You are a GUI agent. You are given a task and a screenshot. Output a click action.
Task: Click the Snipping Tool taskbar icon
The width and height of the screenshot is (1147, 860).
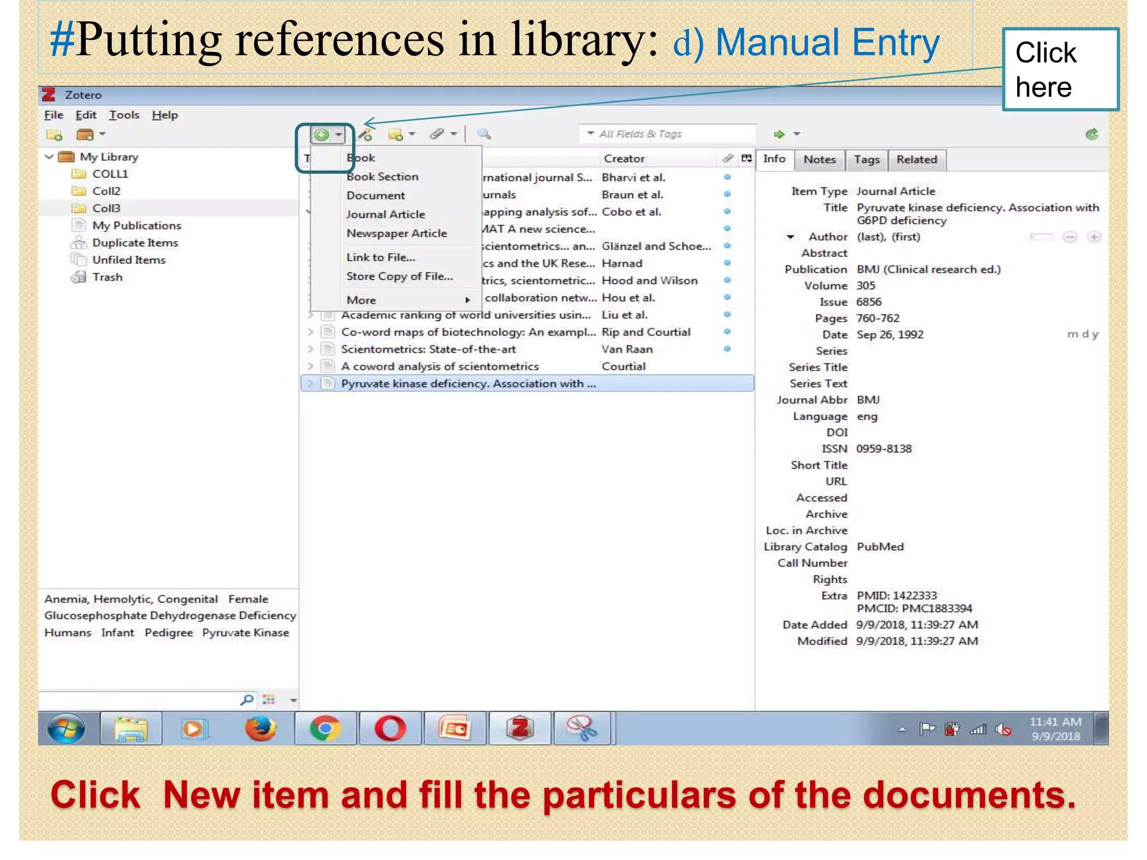[x=582, y=728]
